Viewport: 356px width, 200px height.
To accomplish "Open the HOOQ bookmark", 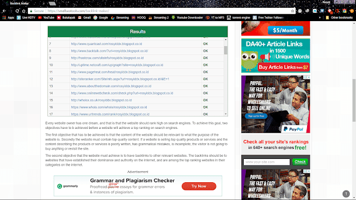I will [139, 17].
